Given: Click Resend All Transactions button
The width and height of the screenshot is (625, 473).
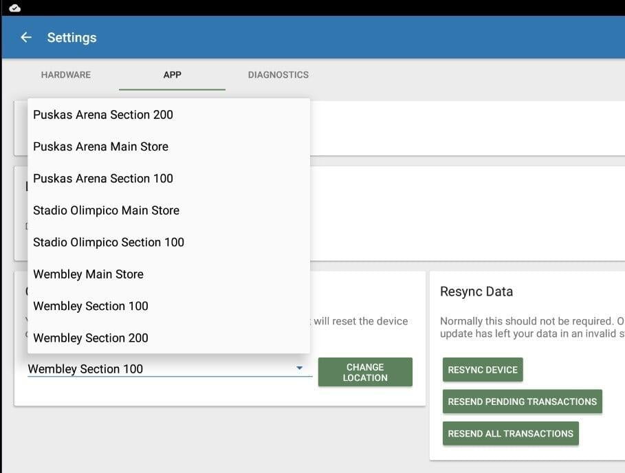Looking at the screenshot, I should click(x=511, y=434).
